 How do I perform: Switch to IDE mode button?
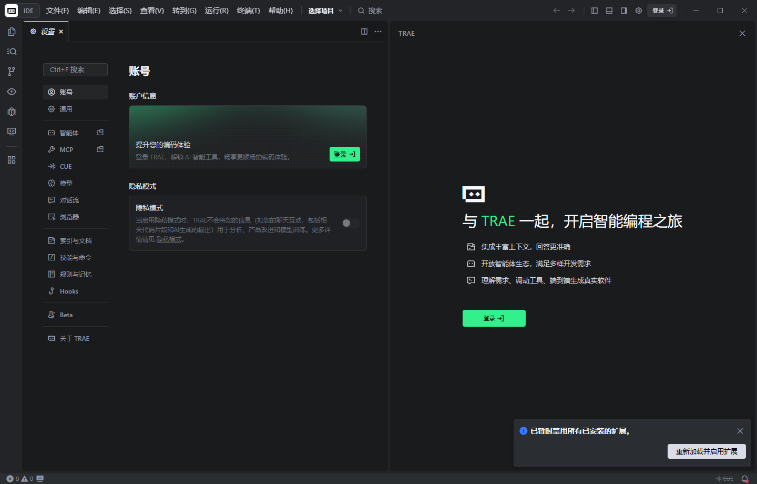click(x=28, y=11)
